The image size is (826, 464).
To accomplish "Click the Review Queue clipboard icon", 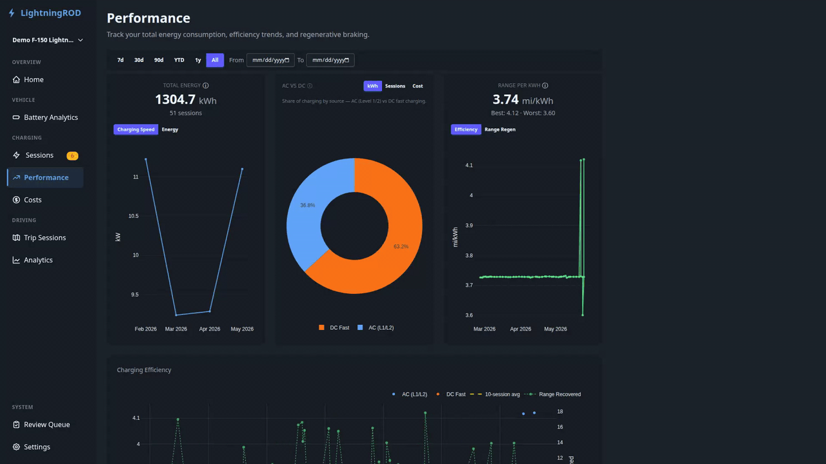I will point(16,425).
